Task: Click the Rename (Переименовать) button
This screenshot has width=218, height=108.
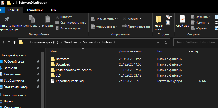Action: pos(136,26)
